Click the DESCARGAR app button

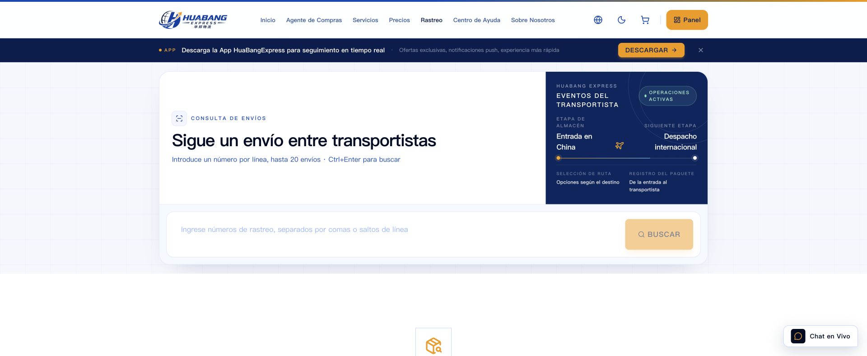point(651,50)
